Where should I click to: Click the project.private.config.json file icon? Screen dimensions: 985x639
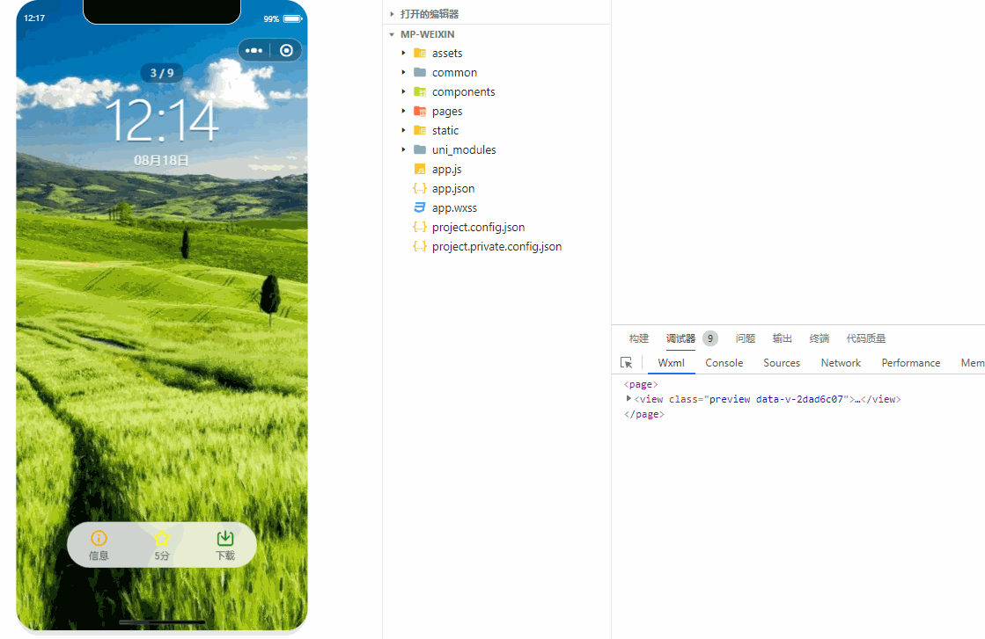420,246
